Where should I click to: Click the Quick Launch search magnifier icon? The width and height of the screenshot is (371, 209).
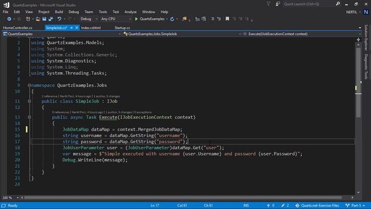[338, 4]
